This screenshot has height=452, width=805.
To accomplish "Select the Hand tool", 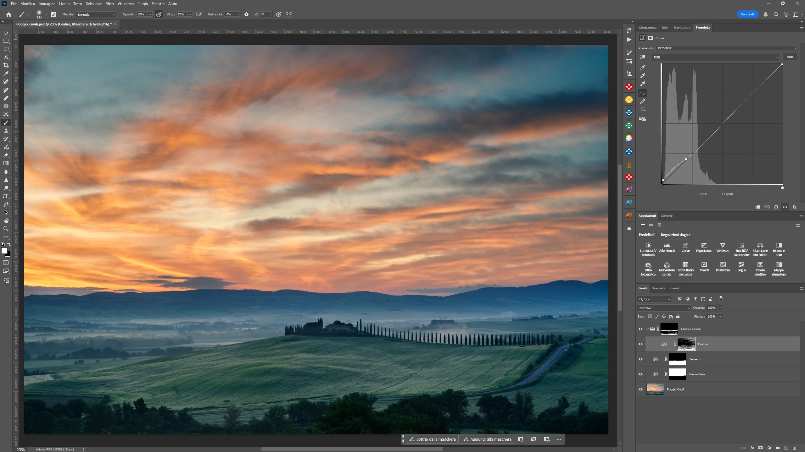I will pyautogui.click(x=6, y=221).
